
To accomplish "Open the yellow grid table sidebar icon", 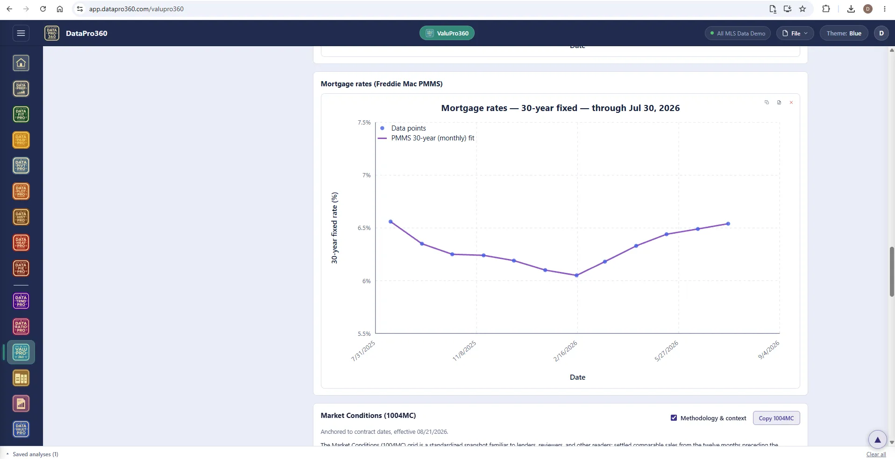I will point(21,378).
